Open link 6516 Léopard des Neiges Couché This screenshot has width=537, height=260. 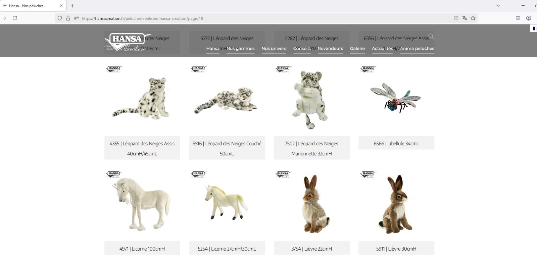coord(227,148)
